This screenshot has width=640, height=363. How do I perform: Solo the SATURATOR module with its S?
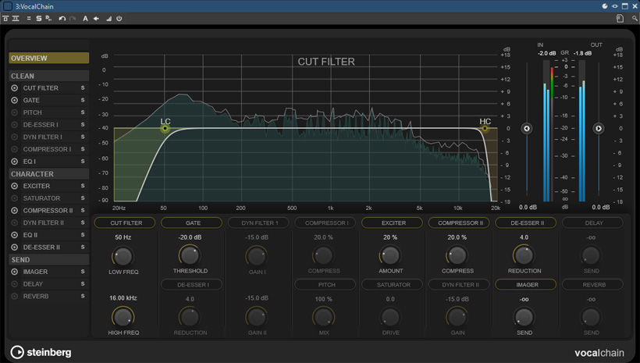coord(83,198)
